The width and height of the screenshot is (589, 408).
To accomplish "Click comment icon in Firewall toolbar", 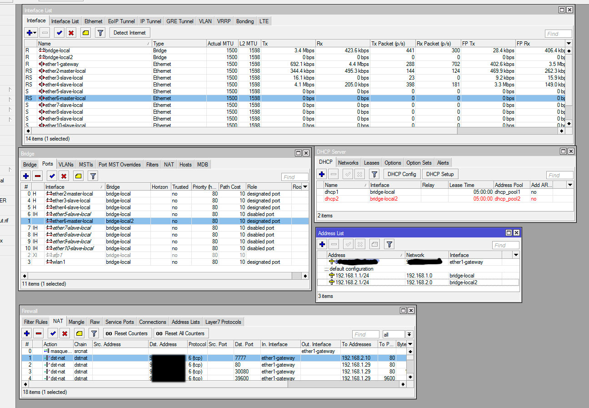I will coord(80,333).
